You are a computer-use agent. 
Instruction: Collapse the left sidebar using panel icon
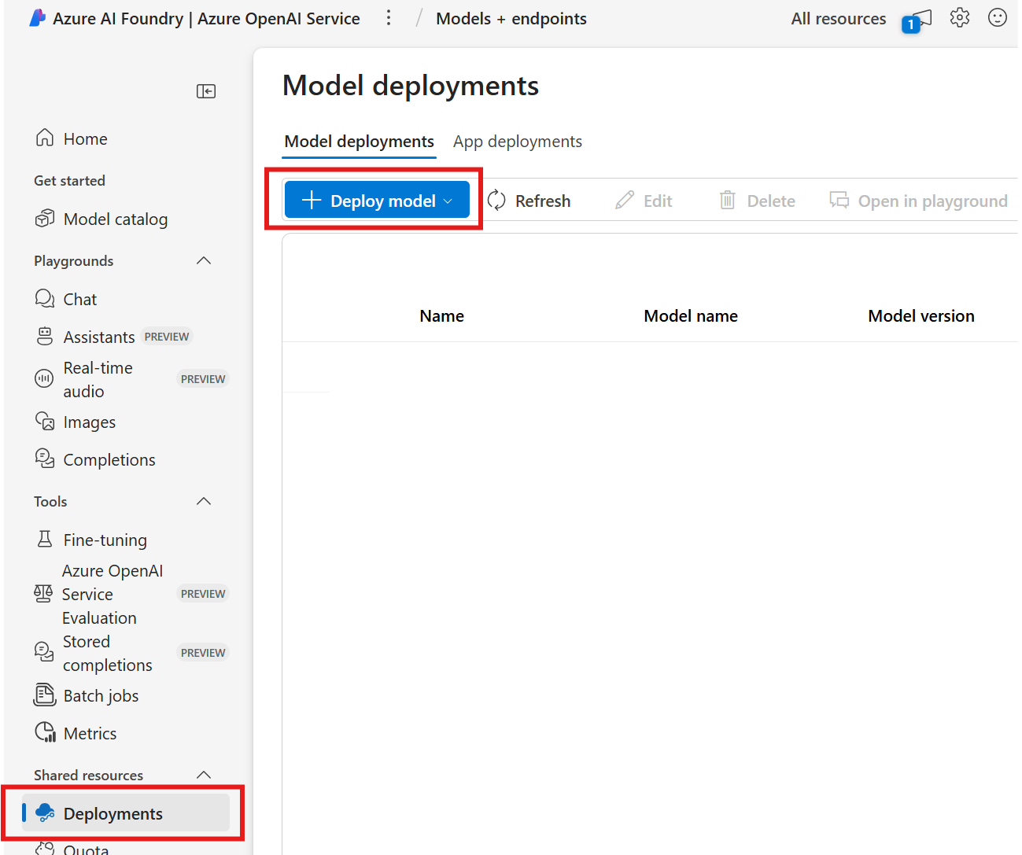(x=206, y=91)
